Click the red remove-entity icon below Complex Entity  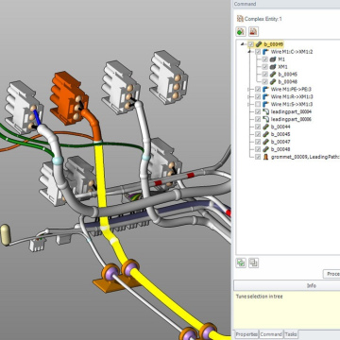(253, 31)
